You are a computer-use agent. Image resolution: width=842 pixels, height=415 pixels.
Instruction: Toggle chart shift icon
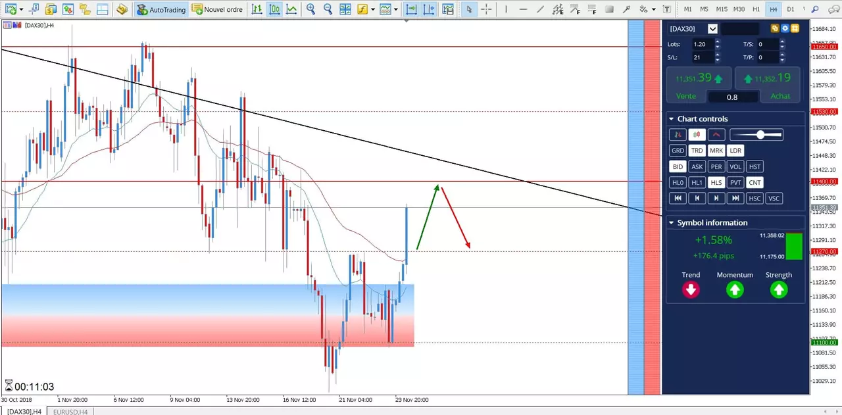429,9
